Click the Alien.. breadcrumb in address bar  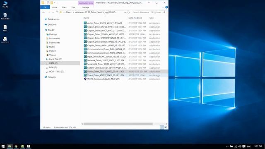68,12
